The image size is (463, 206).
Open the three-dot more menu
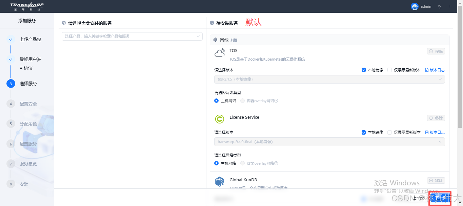point(450,6)
